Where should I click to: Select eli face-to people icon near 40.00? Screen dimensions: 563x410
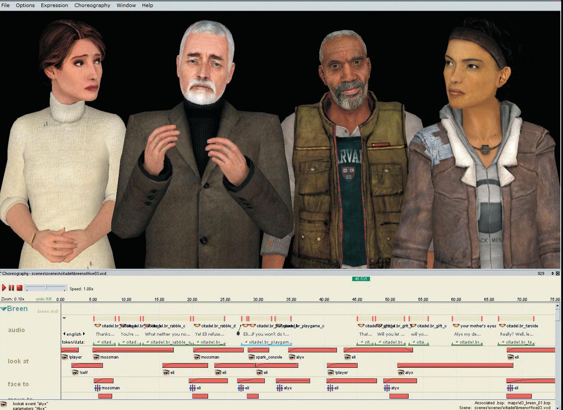click(x=330, y=388)
